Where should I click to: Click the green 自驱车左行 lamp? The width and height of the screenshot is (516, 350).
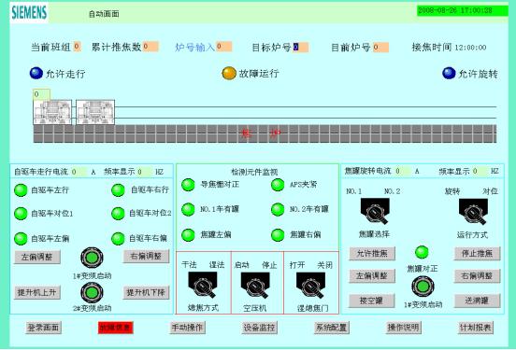click(21, 190)
